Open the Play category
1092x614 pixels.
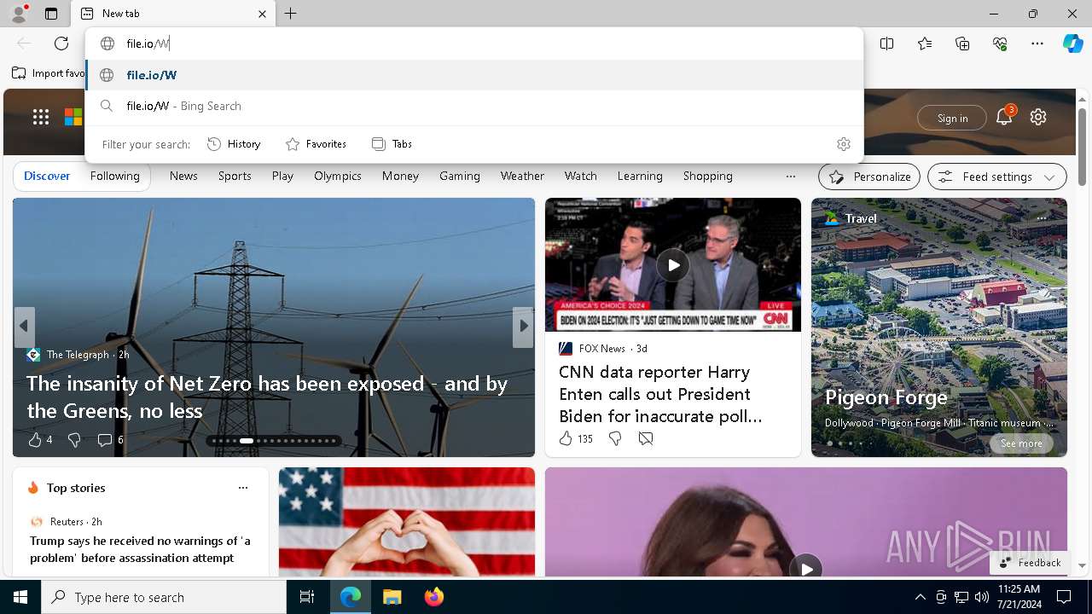[x=282, y=176]
